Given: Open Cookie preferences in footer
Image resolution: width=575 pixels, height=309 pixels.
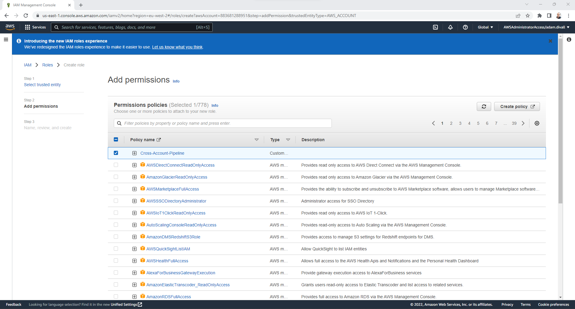Looking at the screenshot, I should pyautogui.click(x=553, y=305).
